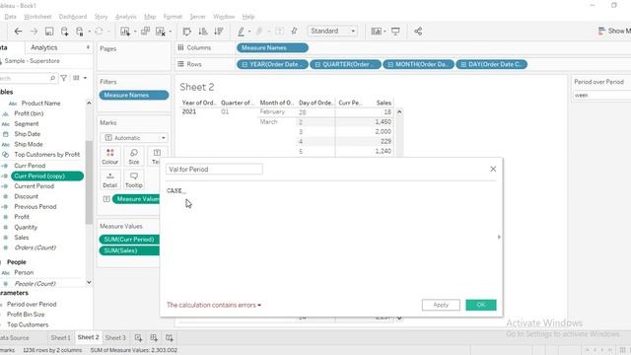
Task: Click the filter funnel icon in Data pane
Action: (x=64, y=78)
